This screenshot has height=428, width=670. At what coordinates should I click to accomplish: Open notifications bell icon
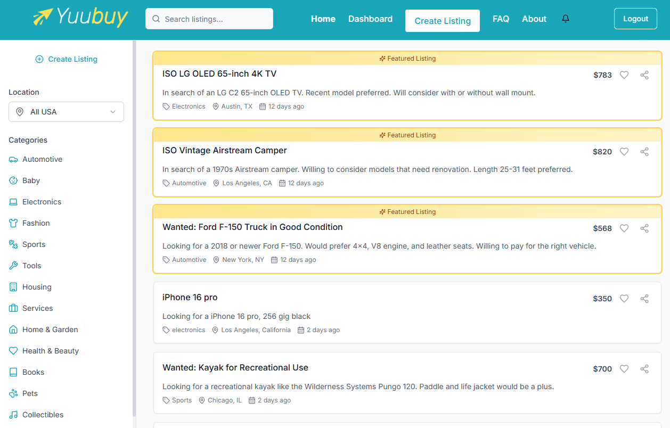[566, 19]
